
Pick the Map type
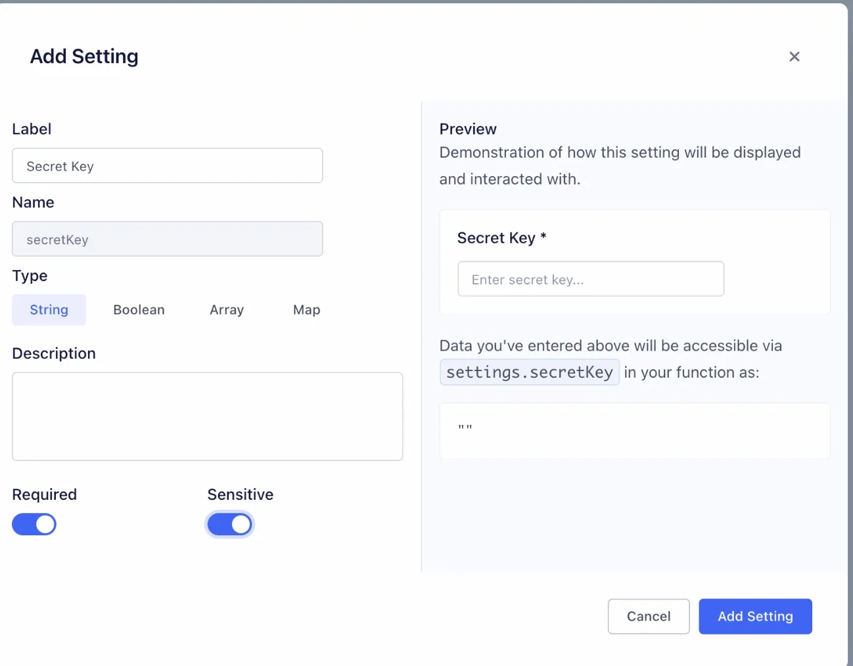pyautogui.click(x=306, y=310)
